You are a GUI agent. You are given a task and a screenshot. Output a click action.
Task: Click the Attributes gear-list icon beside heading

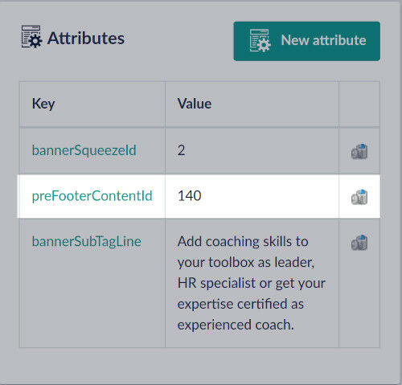[31, 37]
